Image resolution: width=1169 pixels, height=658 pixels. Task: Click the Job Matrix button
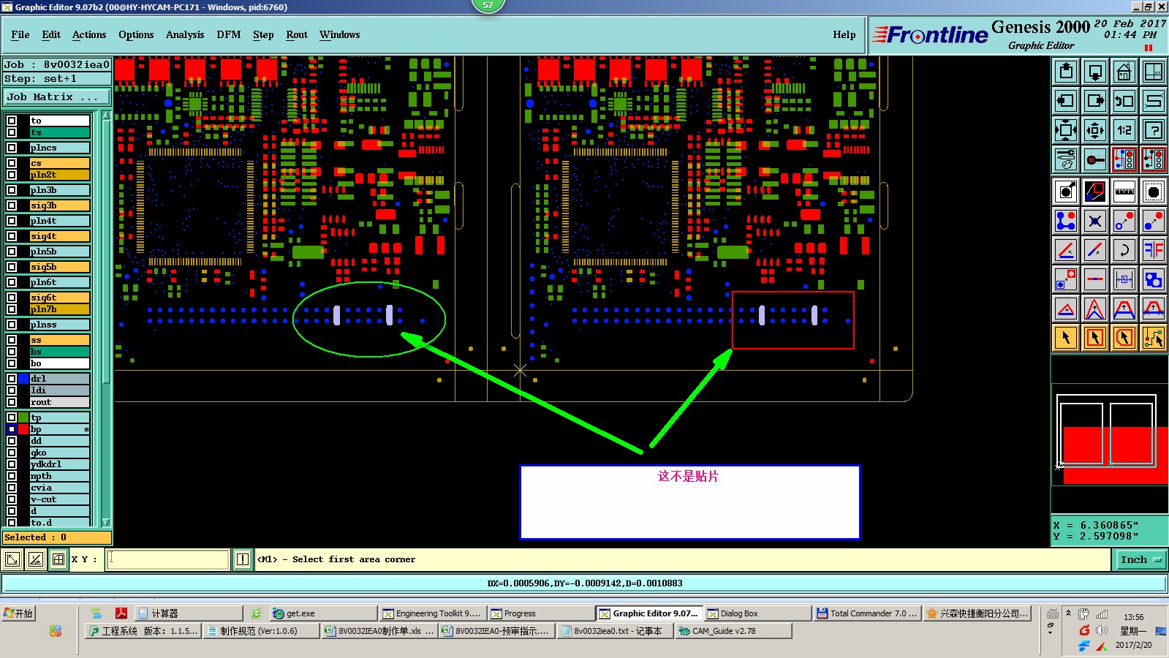click(x=57, y=97)
